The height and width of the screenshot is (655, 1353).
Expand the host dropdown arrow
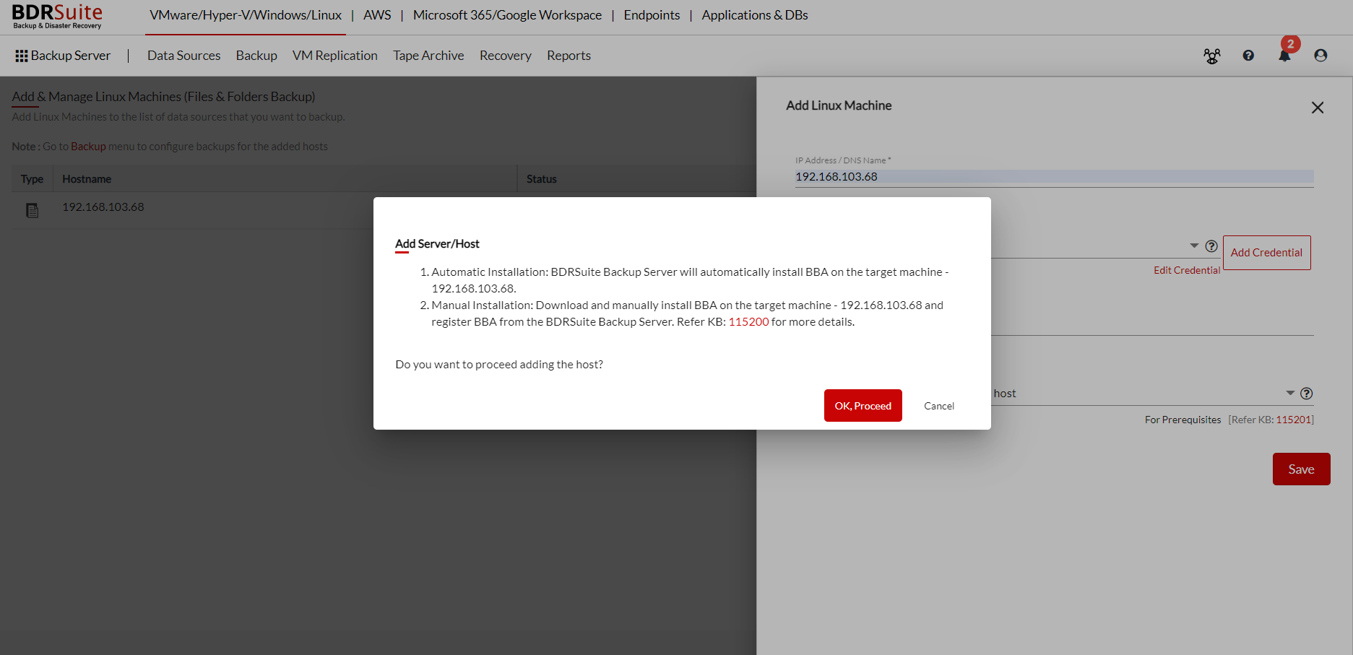click(1290, 393)
